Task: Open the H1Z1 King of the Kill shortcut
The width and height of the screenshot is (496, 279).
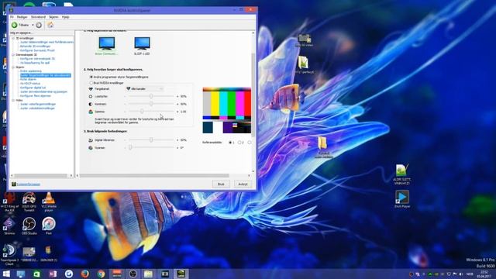Action: [x=9, y=201]
